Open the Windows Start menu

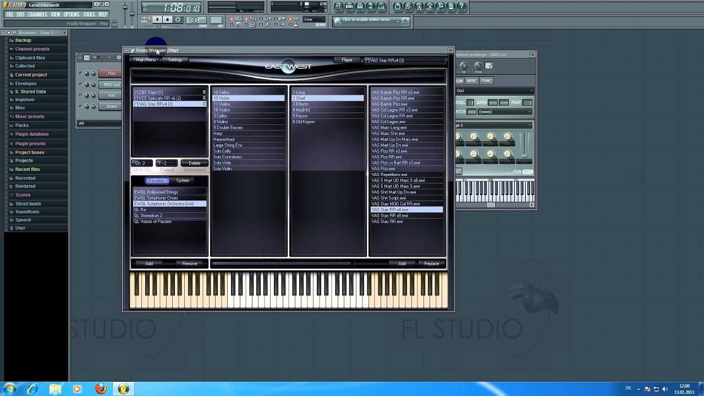pyautogui.click(x=9, y=389)
